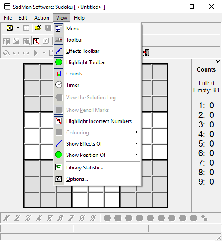This screenshot has height=241, width=222.
Task: Click the struck-through 4 effects icon
Action: click(x=39, y=218)
